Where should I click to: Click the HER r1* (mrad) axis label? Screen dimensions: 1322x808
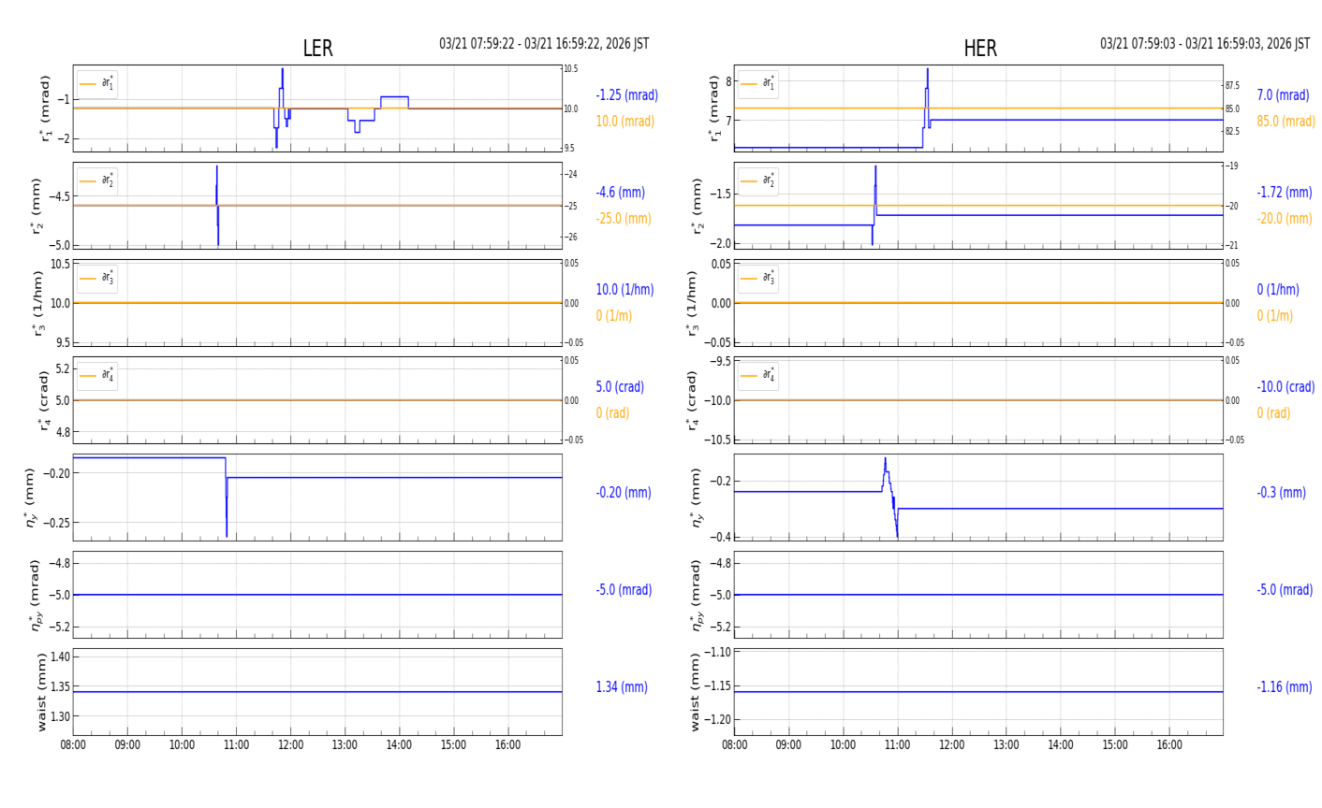click(x=715, y=108)
